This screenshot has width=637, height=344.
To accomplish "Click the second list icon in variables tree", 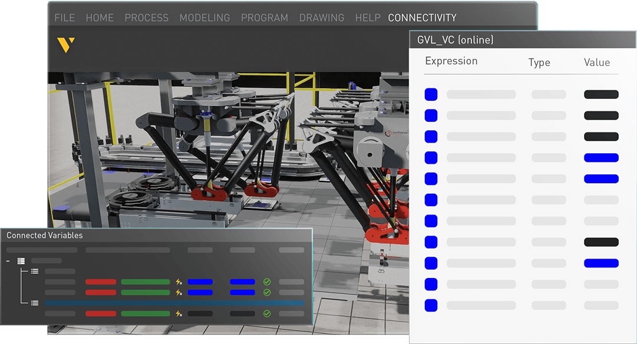I will (35, 303).
